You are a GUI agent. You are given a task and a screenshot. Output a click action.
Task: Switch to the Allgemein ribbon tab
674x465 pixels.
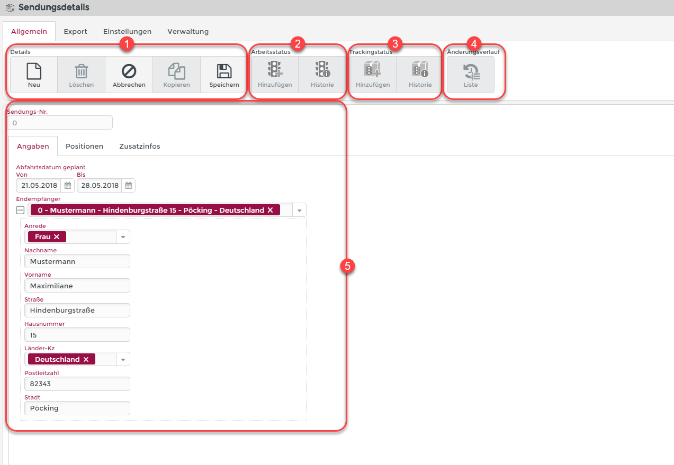29,31
